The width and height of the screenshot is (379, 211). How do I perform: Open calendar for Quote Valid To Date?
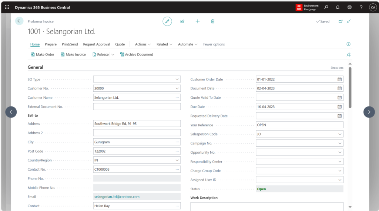[x=340, y=98]
